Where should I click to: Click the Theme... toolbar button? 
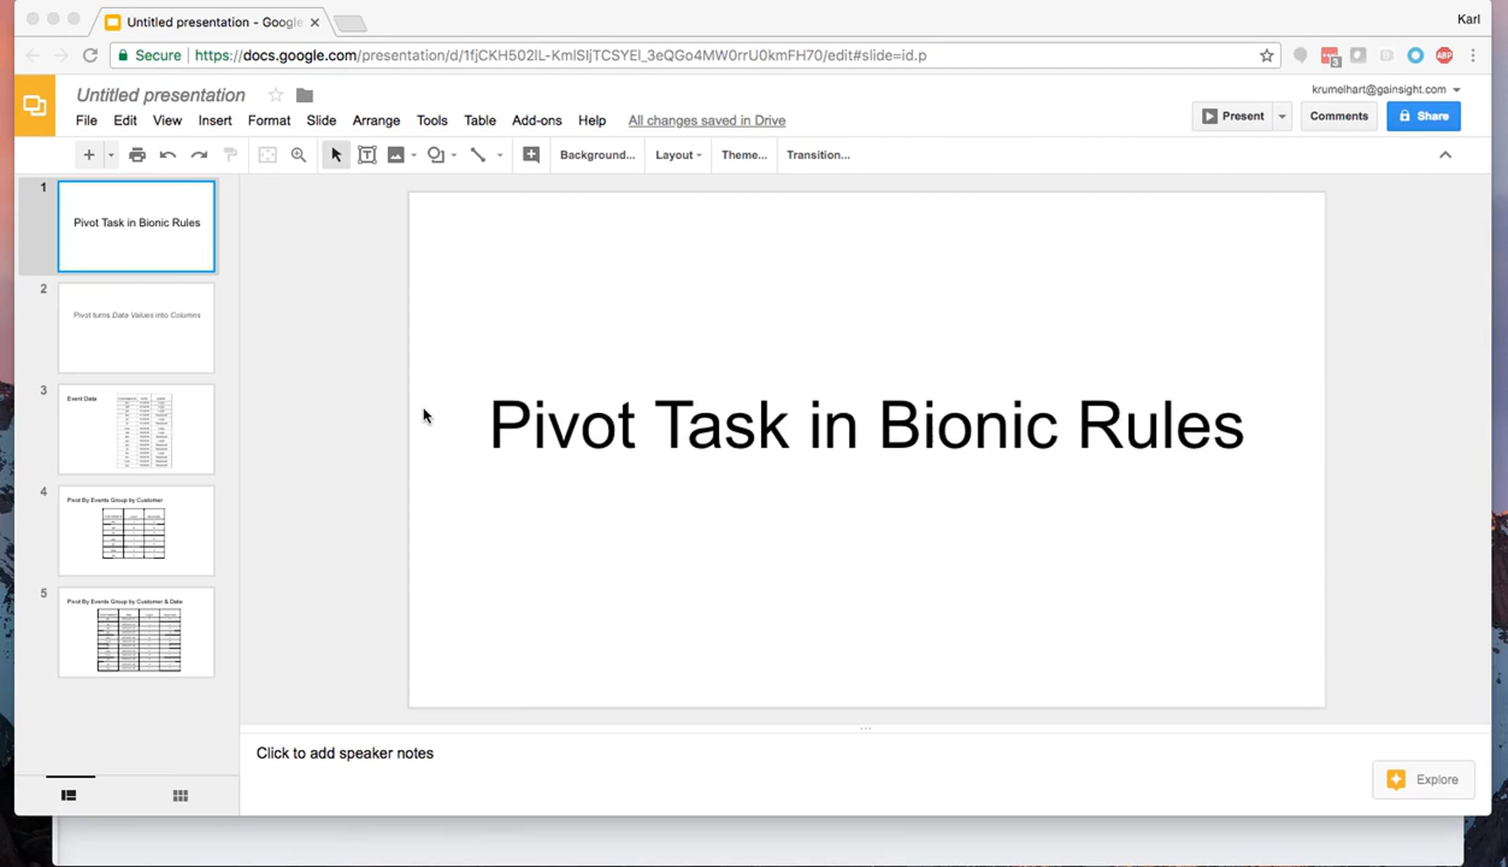click(x=744, y=155)
